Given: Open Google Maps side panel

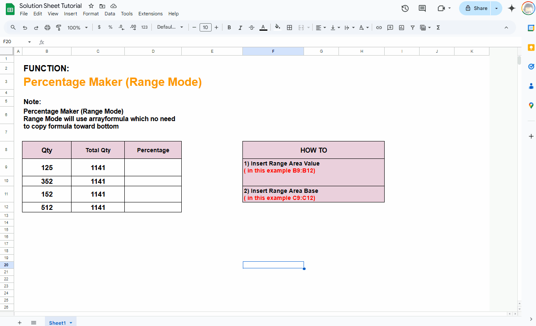Looking at the screenshot, I should 531,105.
